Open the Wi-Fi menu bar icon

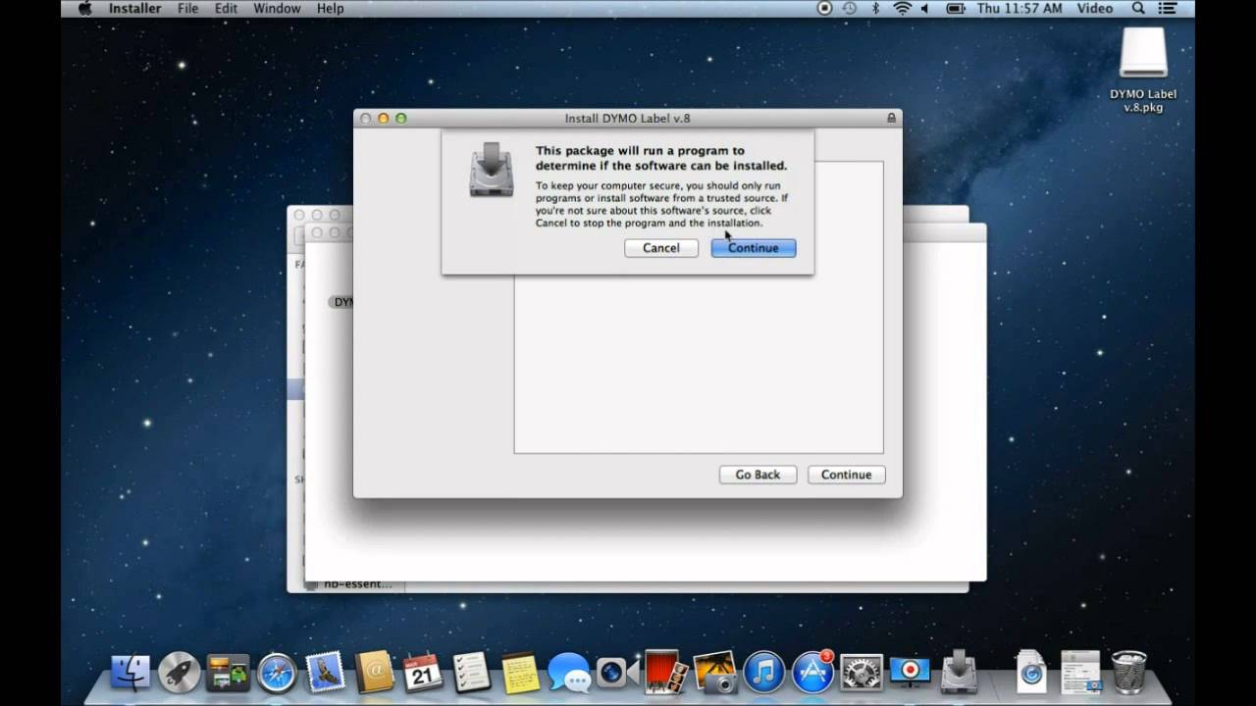[902, 9]
